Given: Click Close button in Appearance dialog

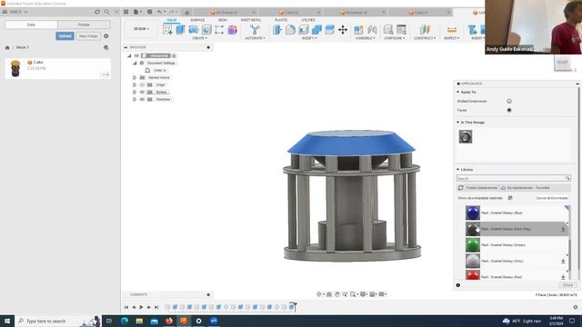Looking at the screenshot, I should click(567, 285).
